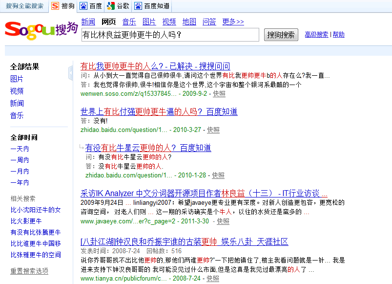392x284 pixels.
Task: Focus the search query input box
Action: 170,35
